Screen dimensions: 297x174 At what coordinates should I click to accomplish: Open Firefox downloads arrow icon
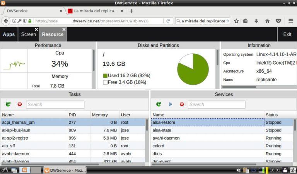pyautogui.click(x=256, y=21)
